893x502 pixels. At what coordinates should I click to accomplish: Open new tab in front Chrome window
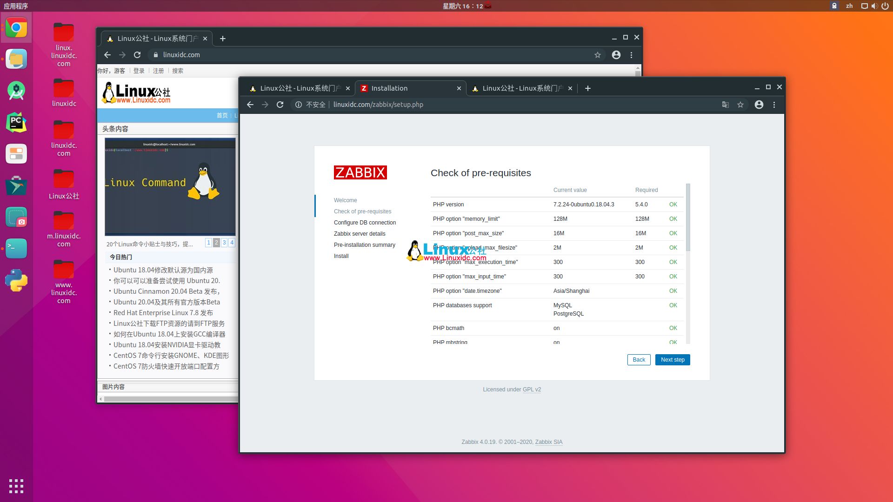click(588, 88)
